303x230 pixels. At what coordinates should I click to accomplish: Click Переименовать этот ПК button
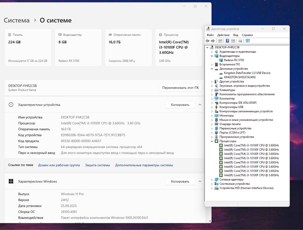(181, 87)
